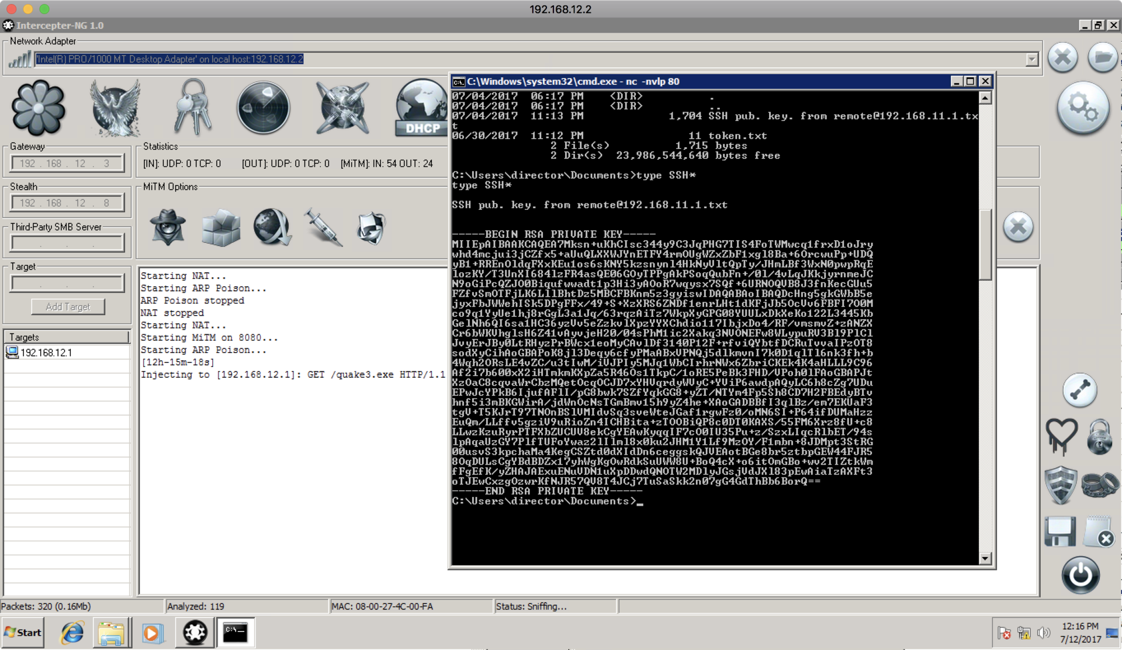Click cmd window scroll up arrow

tap(985, 98)
